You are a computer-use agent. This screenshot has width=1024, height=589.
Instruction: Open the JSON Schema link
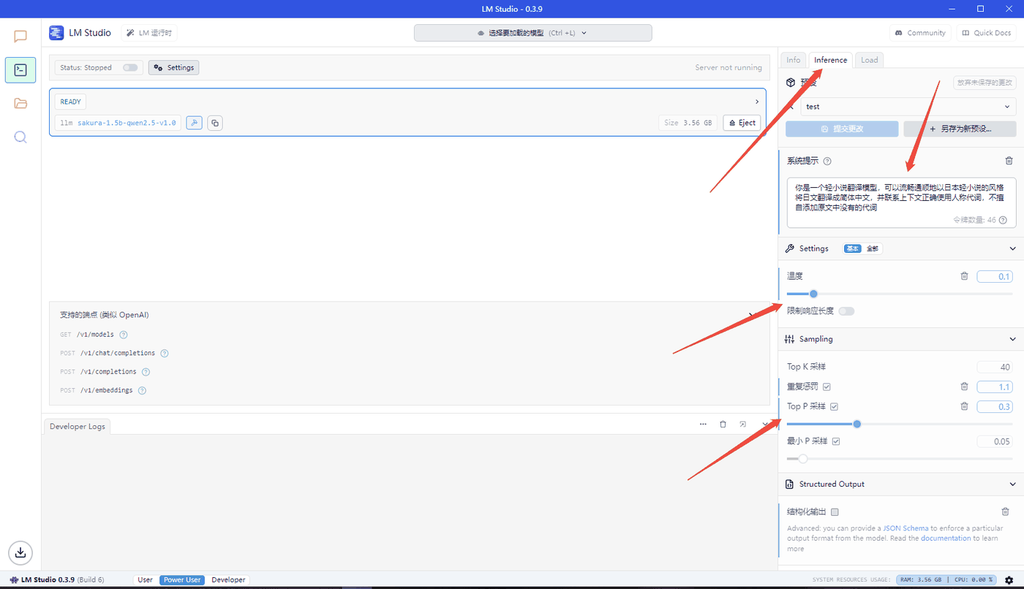point(906,528)
